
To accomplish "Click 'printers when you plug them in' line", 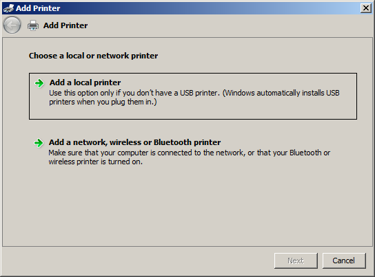I will (103, 102).
